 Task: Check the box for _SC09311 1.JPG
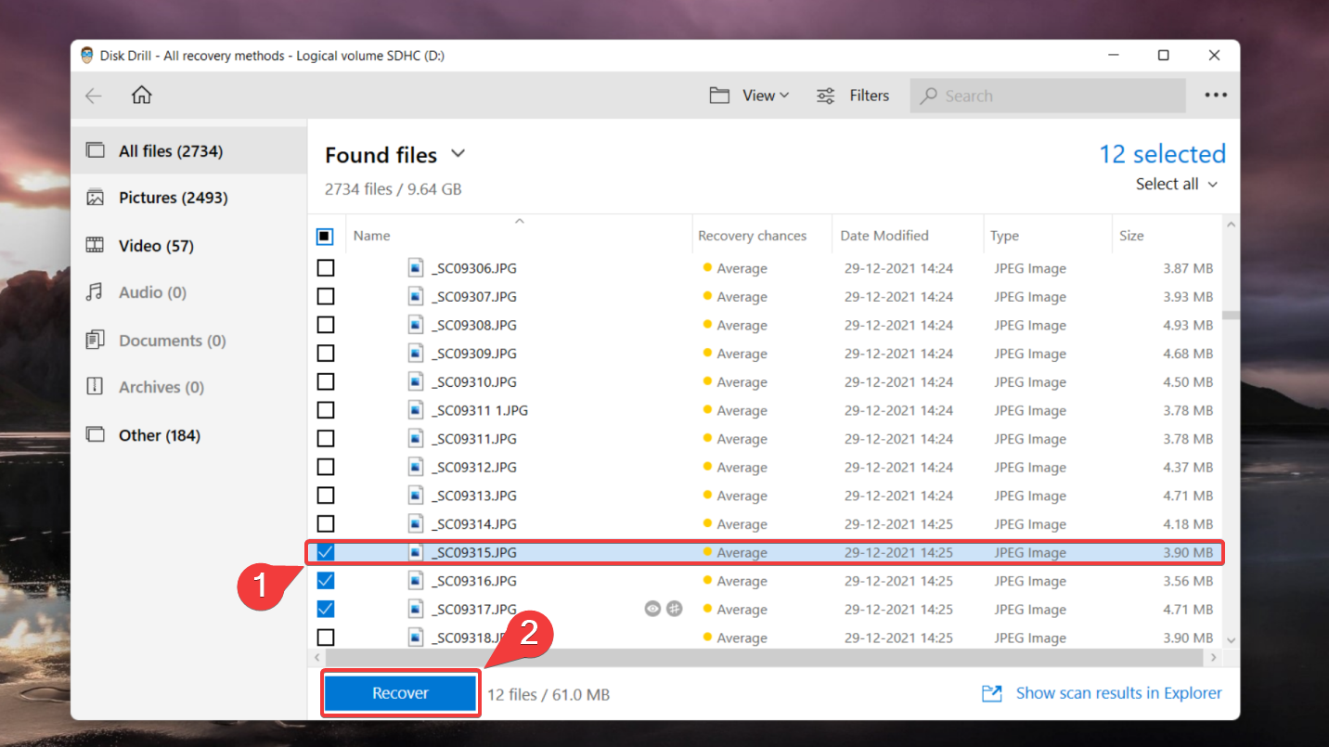[x=326, y=410]
